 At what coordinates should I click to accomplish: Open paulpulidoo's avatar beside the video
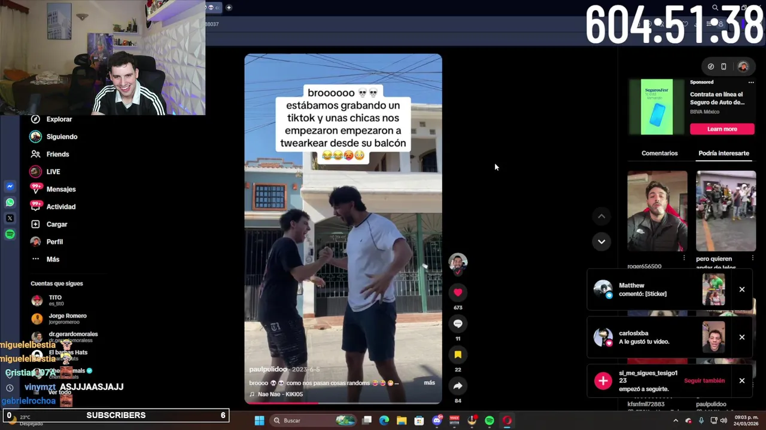click(458, 262)
